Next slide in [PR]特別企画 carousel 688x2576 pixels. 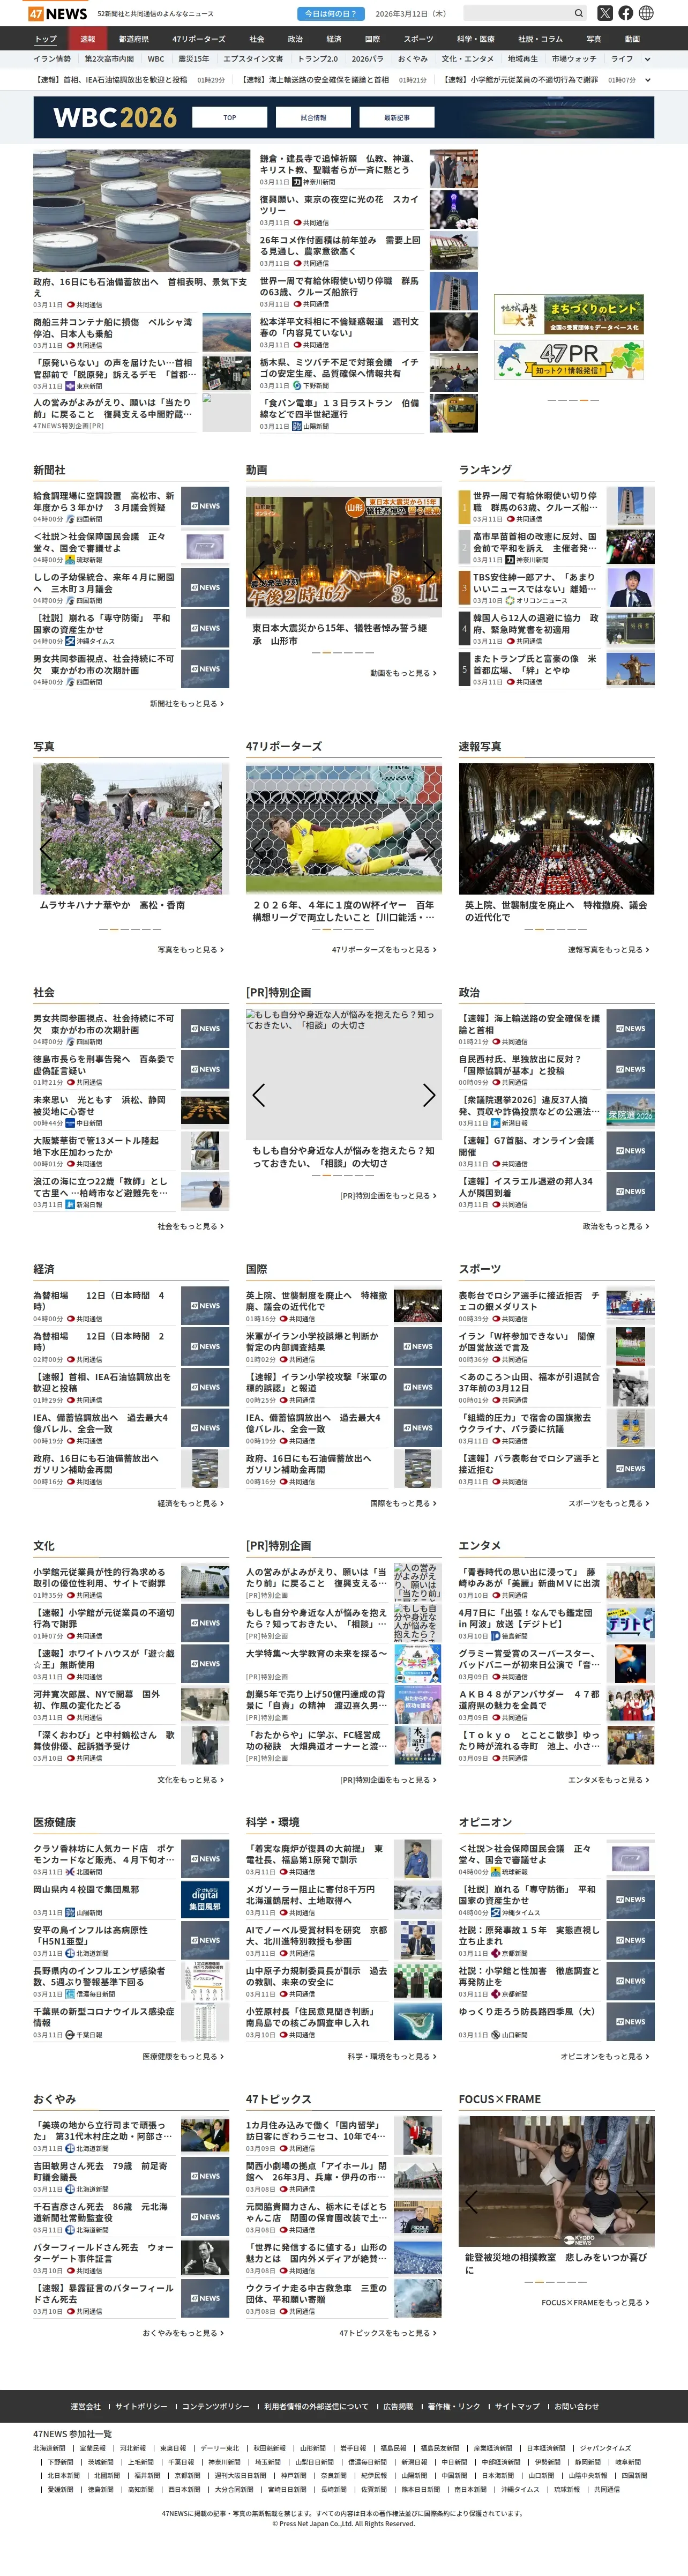(x=429, y=1095)
